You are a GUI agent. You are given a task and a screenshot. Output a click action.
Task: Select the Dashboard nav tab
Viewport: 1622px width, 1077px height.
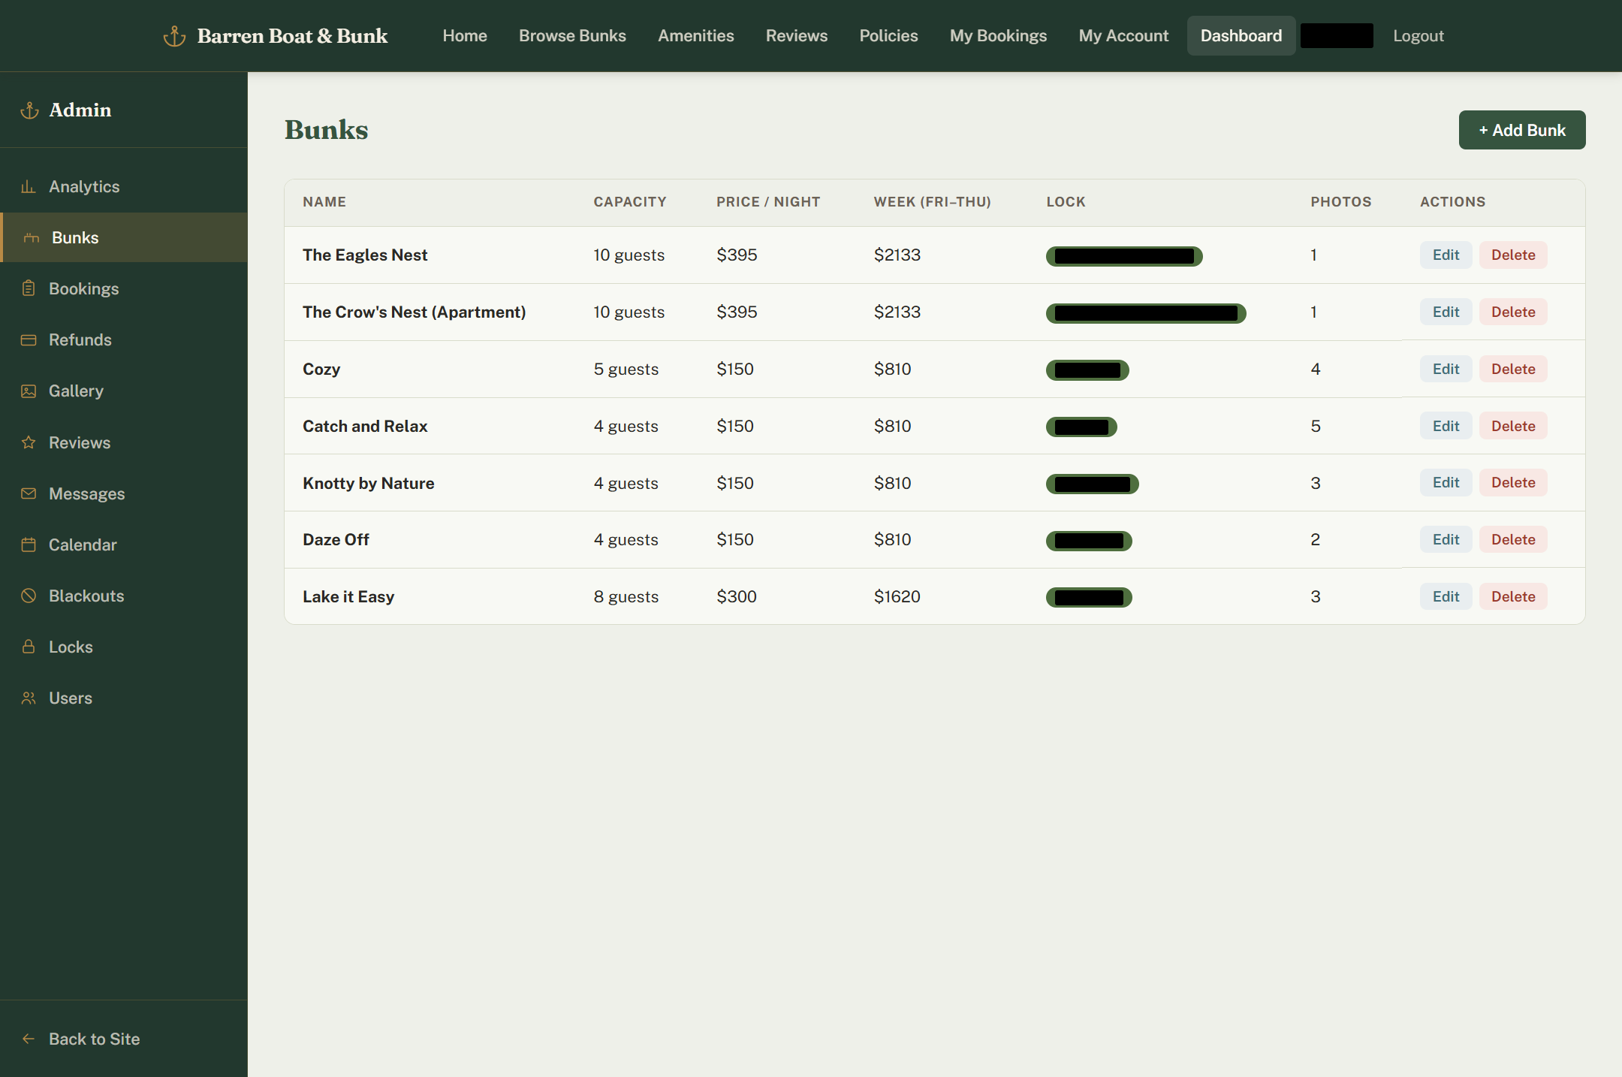click(x=1241, y=36)
